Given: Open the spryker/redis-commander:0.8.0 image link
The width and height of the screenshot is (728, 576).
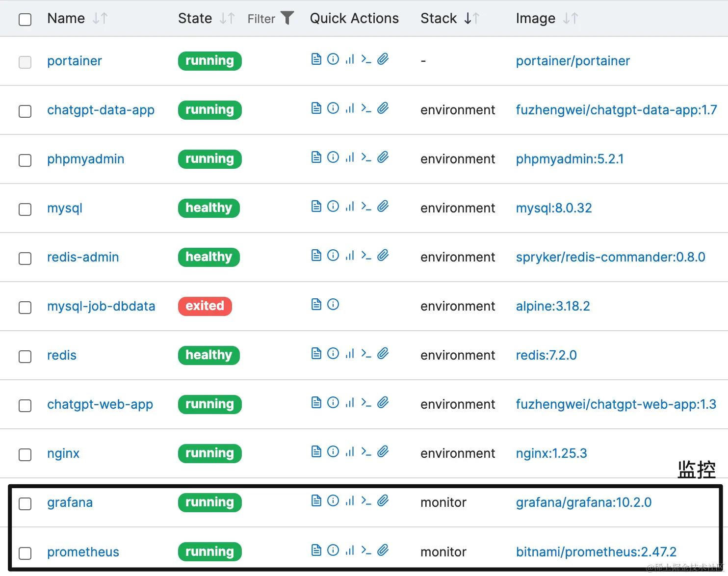Looking at the screenshot, I should 610,257.
